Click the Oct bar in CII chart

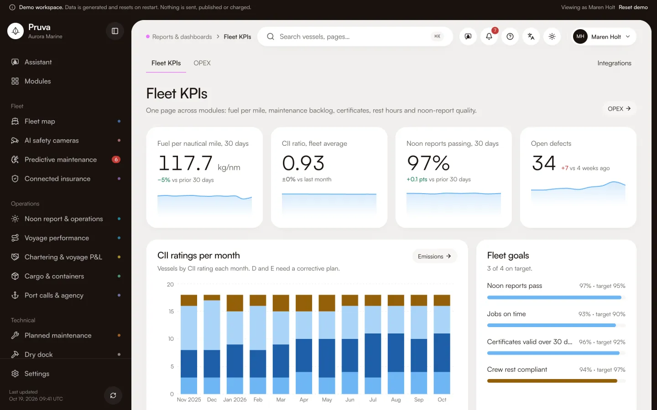click(x=442, y=344)
